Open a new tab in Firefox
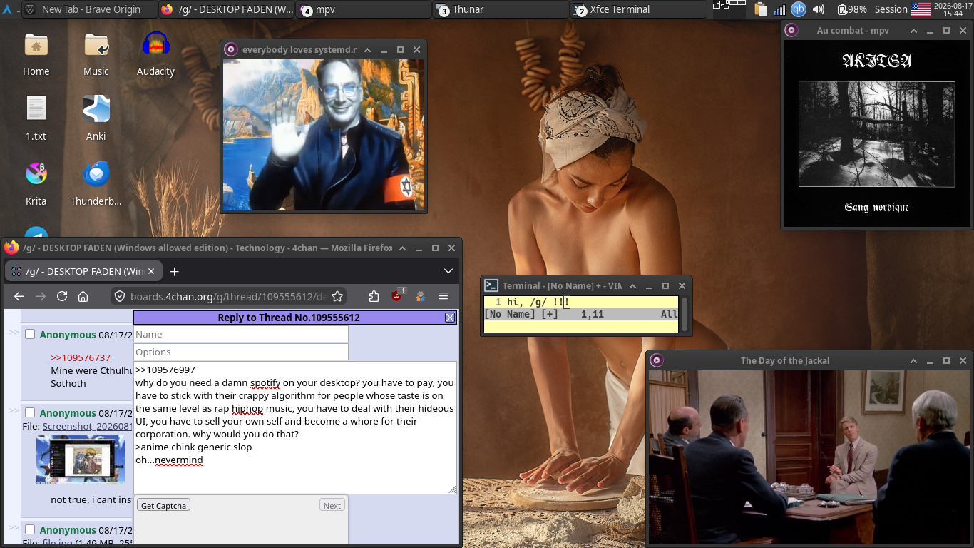 tap(174, 271)
